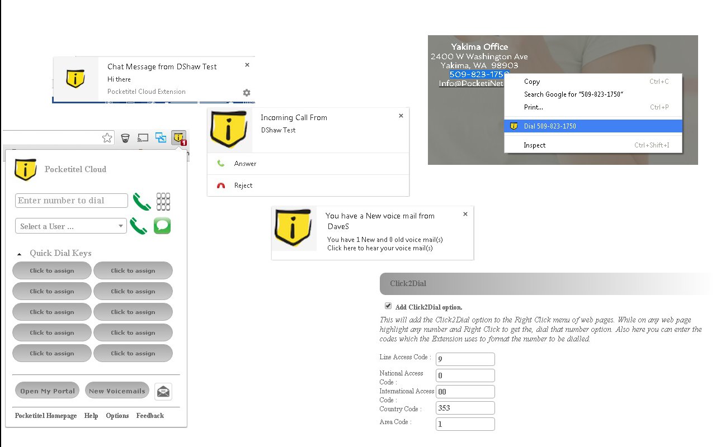Open the Pocketitel Homepage link

46,416
